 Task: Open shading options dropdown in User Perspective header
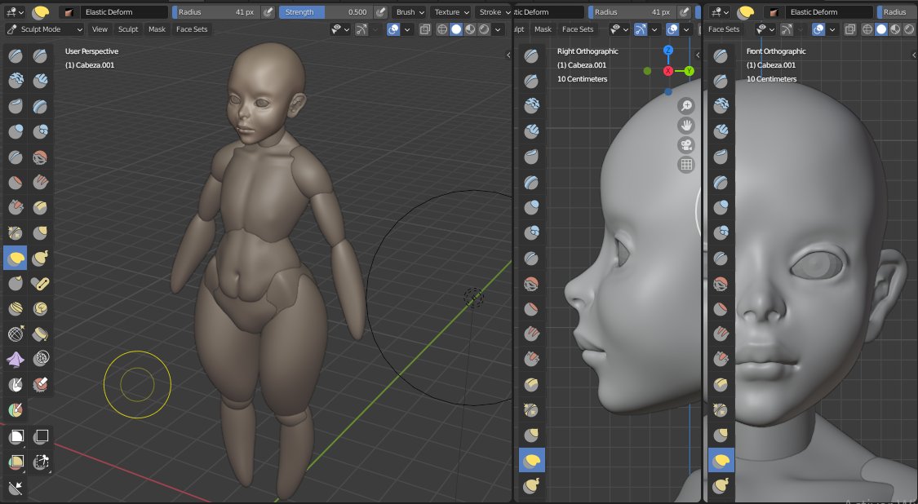(499, 29)
